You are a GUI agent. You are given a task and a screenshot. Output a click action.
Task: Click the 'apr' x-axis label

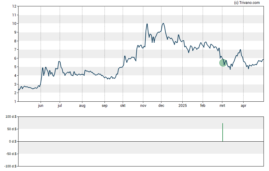(x=244, y=106)
